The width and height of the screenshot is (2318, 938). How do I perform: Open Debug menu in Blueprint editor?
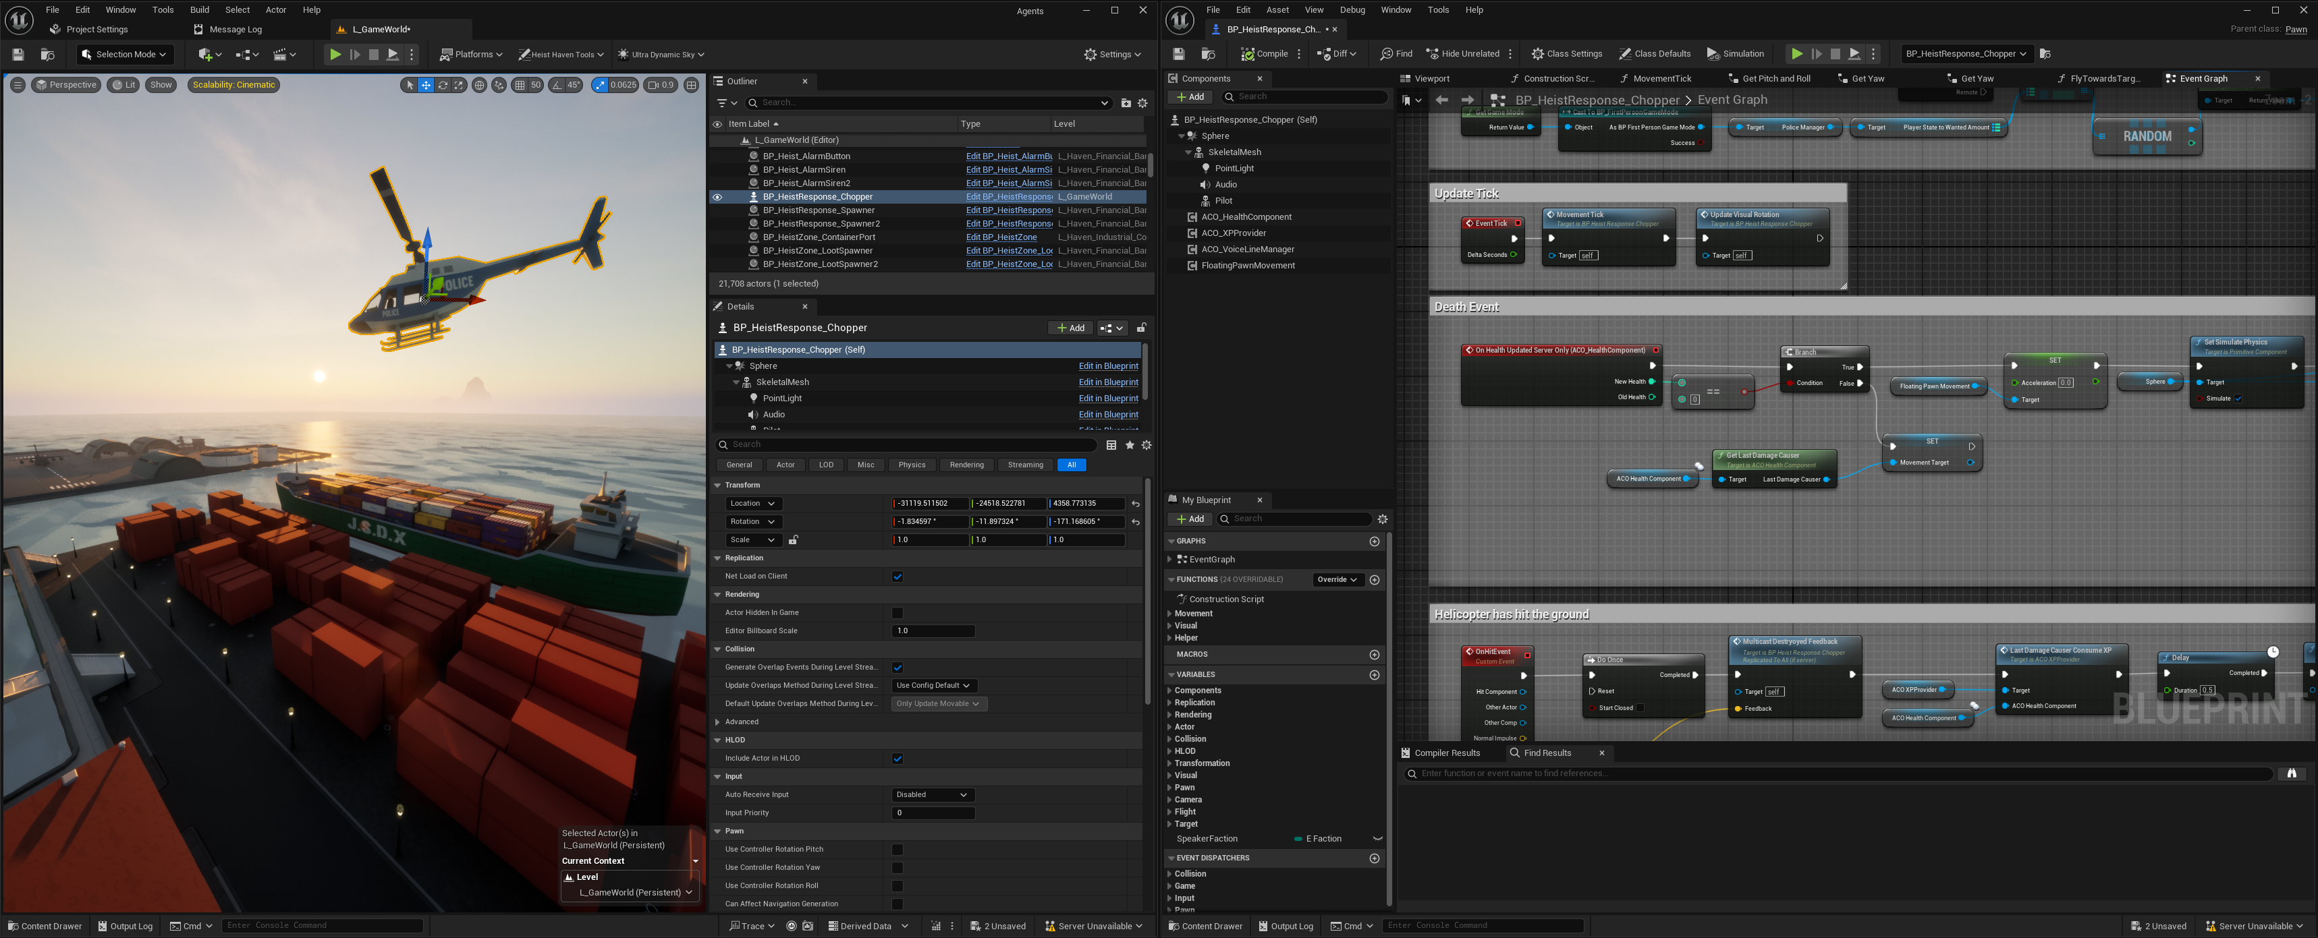tap(1352, 10)
